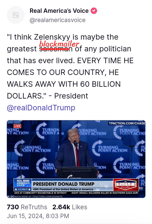Click the People's Convention logo
The height and width of the screenshot is (224, 152).
click(126, 185)
